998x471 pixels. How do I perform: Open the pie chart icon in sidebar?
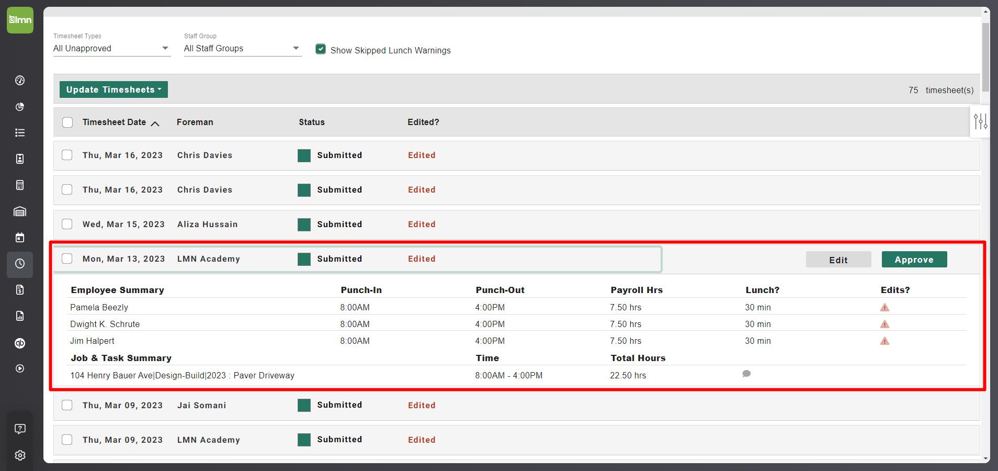[x=20, y=107]
